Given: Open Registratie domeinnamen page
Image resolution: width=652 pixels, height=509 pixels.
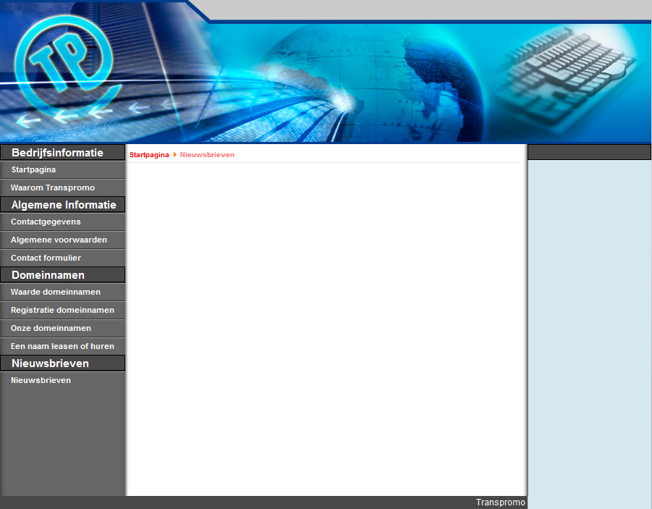Looking at the screenshot, I should (x=62, y=311).
